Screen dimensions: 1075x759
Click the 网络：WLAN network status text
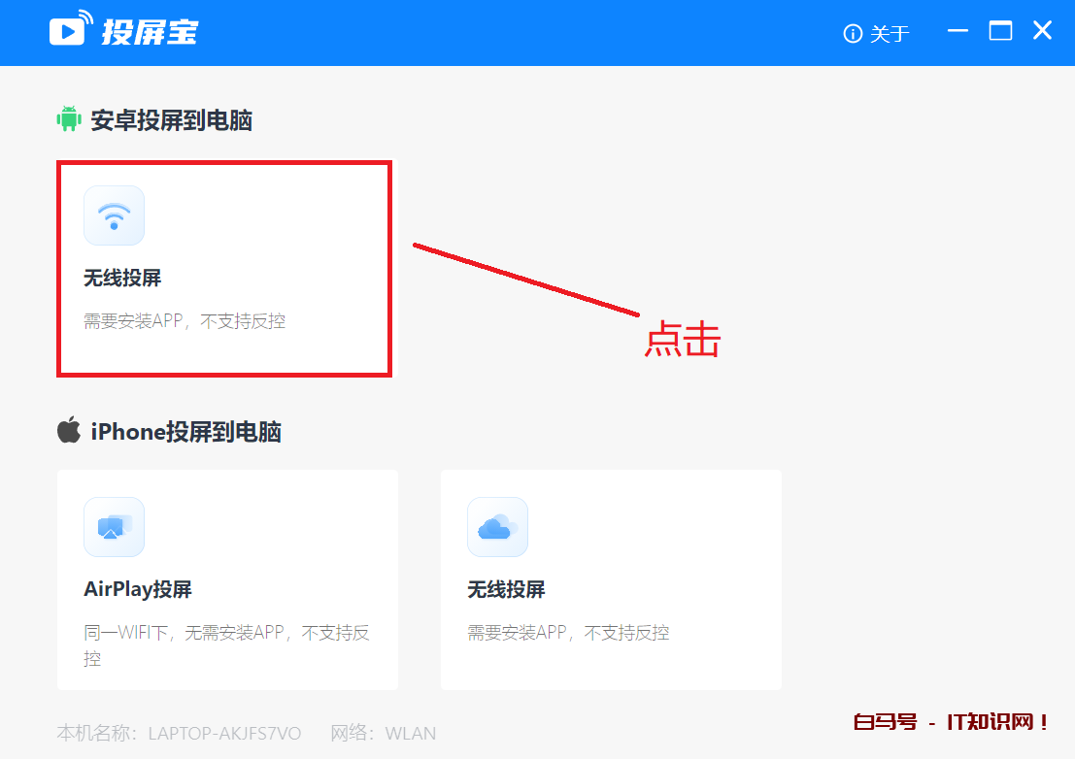(x=383, y=733)
